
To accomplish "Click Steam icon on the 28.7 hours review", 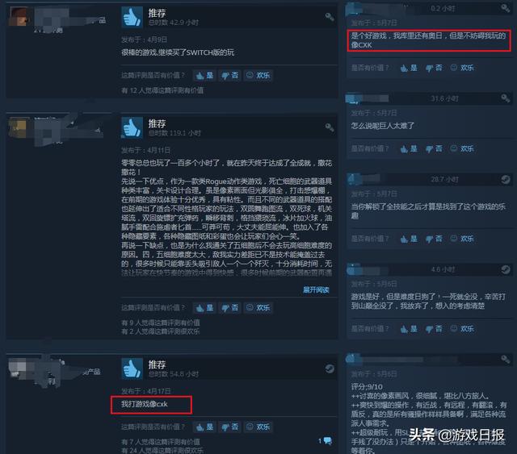I will tap(505, 180).
